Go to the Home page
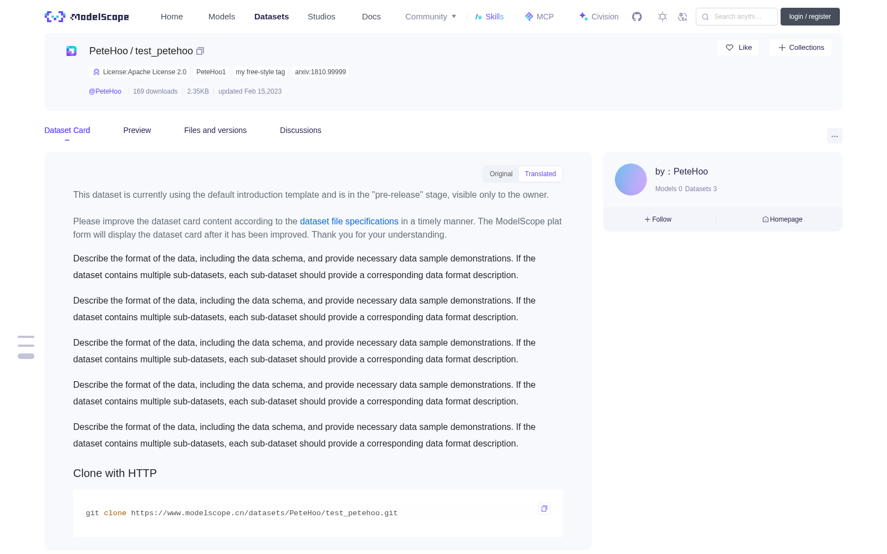Image resolution: width=887 pixels, height=554 pixels. (172, 17)
